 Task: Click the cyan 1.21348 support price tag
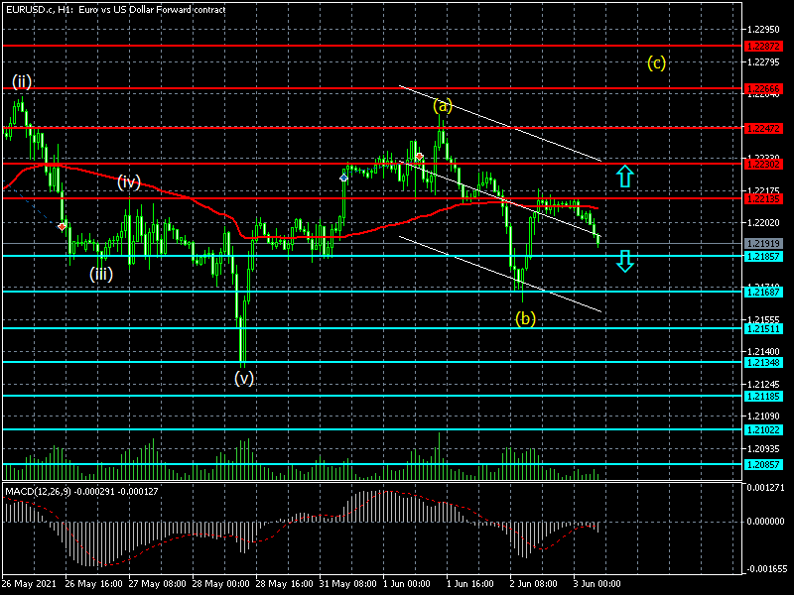(x=764, y=363)
